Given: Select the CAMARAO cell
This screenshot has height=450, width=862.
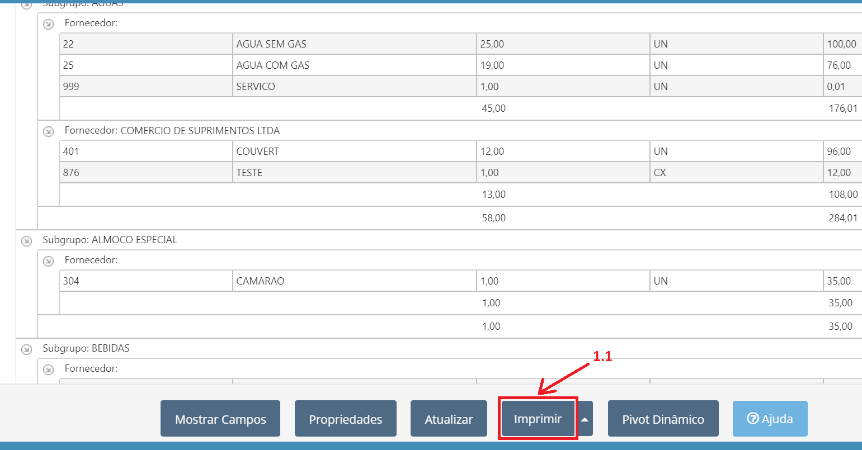Looking at the screenshot, I should 355,281.
